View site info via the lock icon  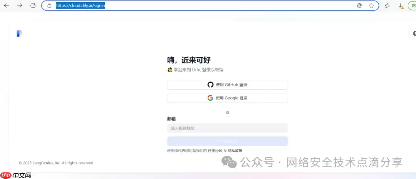click(49, 5)
